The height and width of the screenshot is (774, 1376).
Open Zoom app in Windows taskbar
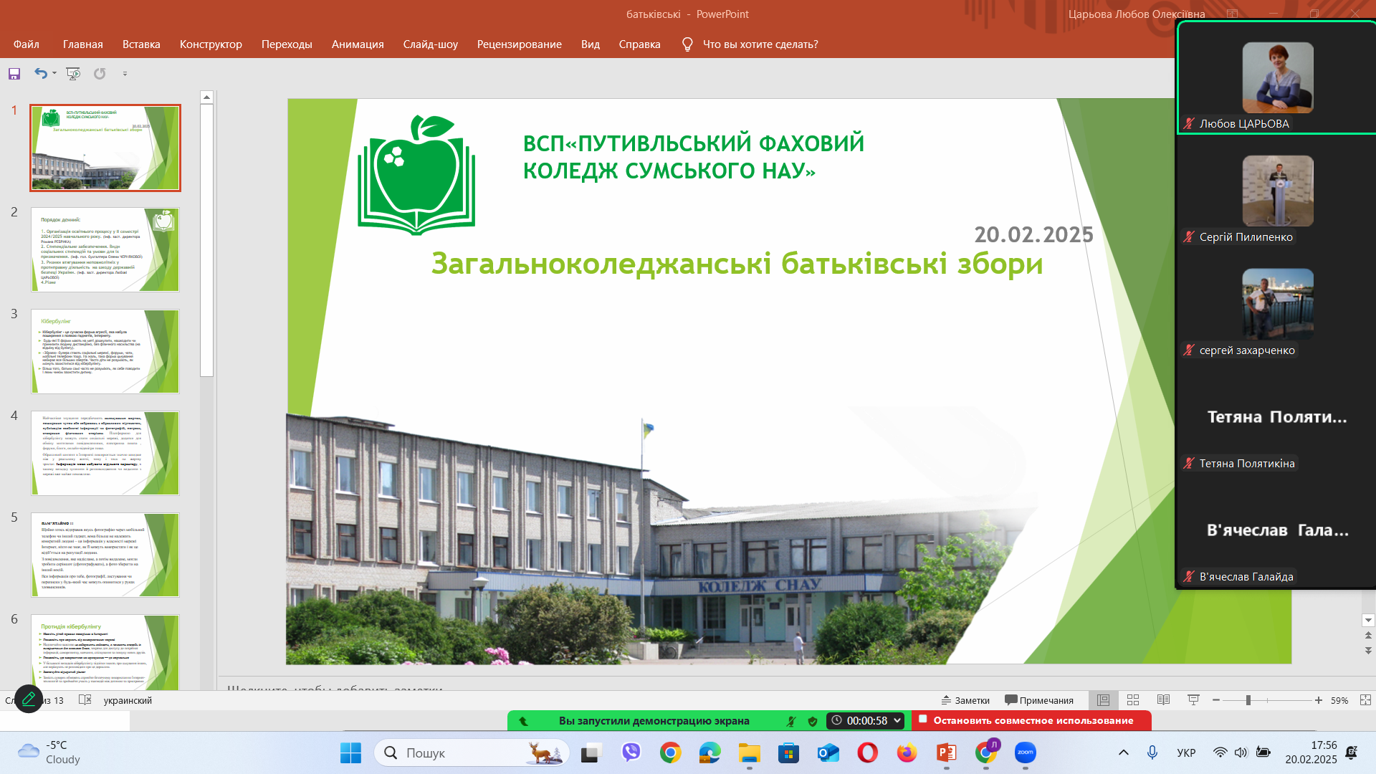click(x=1025, y=752)
